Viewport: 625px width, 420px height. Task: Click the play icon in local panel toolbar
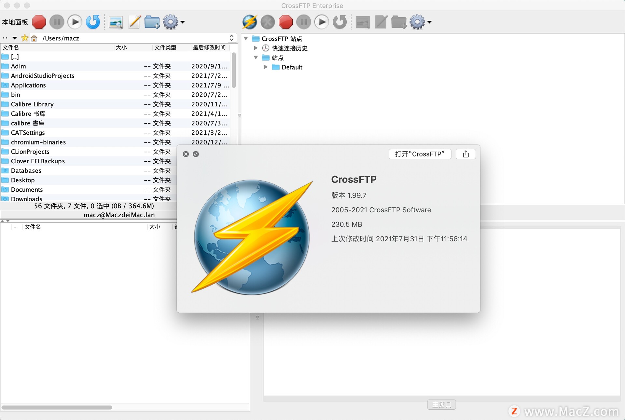tap(75, 22)
